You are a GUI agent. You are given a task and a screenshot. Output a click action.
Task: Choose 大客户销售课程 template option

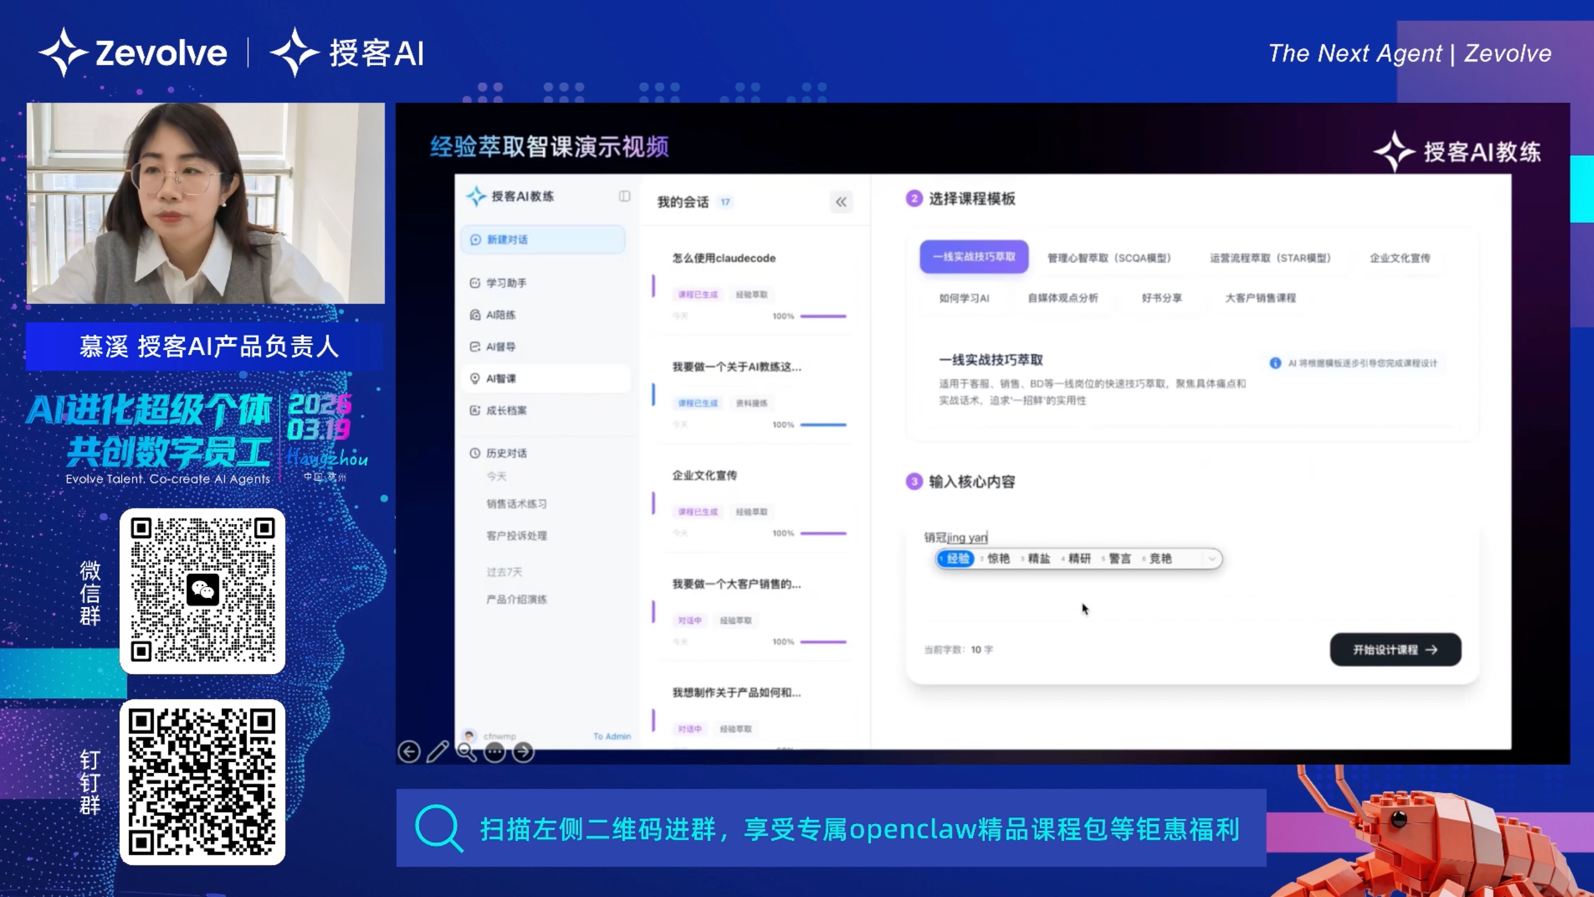pos(1260,298)
